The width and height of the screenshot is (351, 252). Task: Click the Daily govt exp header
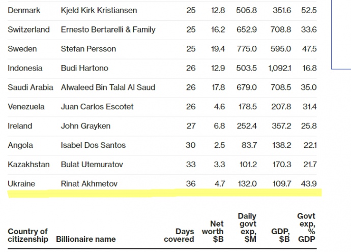[x=247, y=228]
